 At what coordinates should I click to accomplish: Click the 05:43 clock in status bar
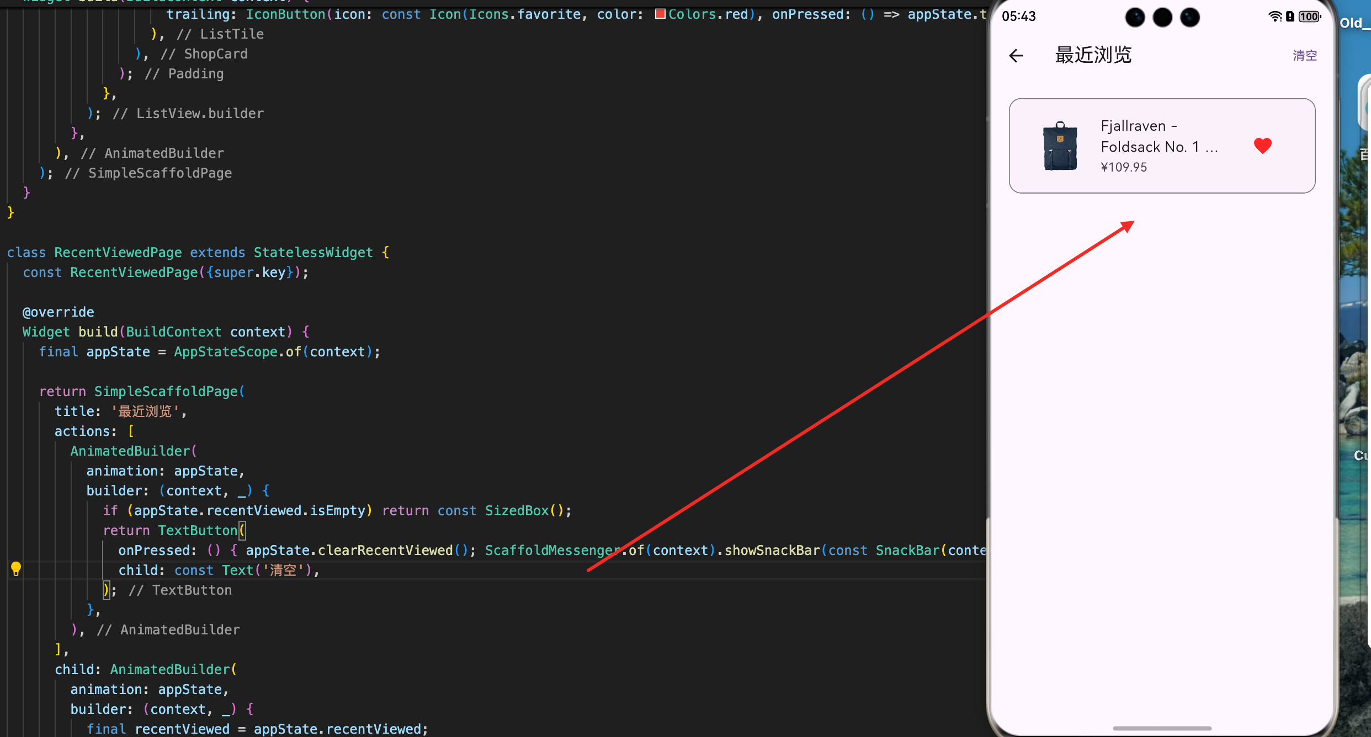(1019, 17)
